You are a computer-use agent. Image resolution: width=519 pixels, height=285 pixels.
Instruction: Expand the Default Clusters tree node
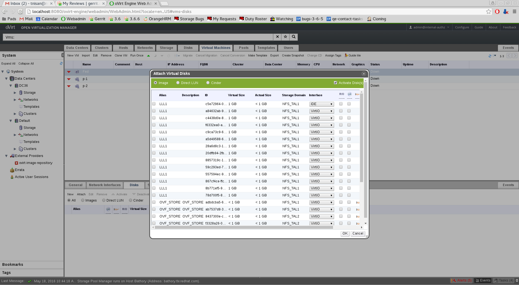pos(15,149)
